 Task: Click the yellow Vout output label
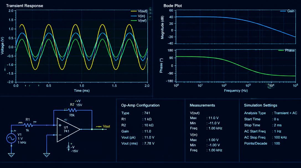pyautogui.click(x=106, y=126)
